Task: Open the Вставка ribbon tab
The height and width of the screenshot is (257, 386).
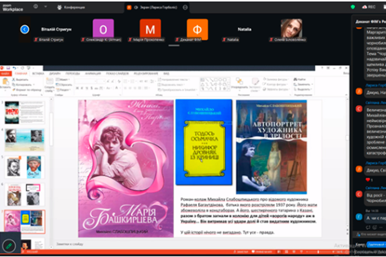Action: tap(38, 74)
